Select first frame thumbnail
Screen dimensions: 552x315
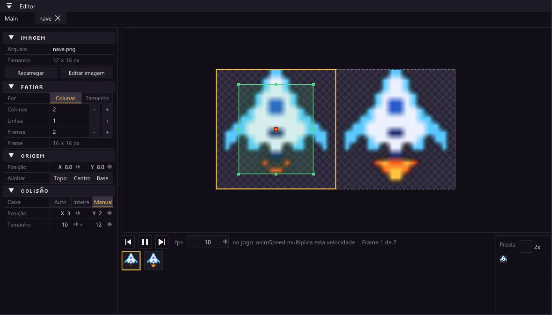tap(131, 261)
